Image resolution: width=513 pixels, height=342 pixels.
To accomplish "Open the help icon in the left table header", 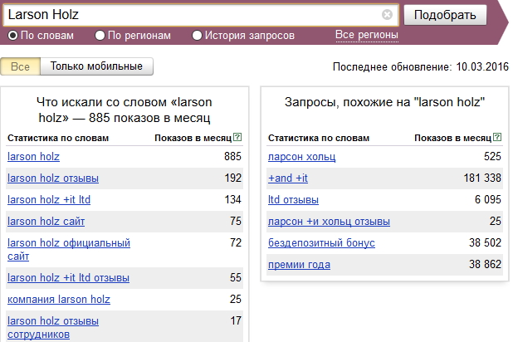I will click(x=237, y=137).
